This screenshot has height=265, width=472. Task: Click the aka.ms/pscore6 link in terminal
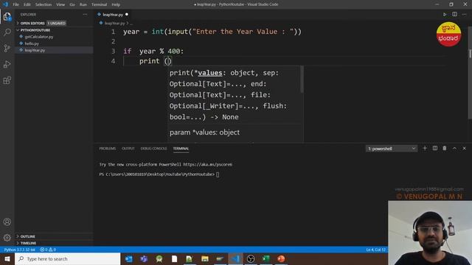point(208,164)
